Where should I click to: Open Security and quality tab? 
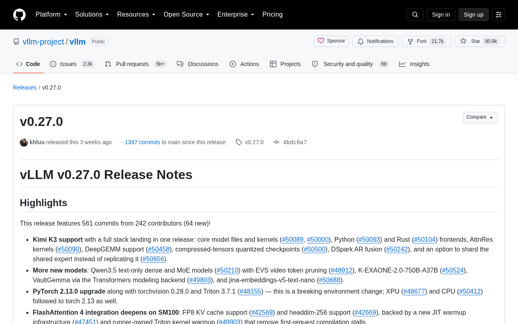(x=350, y=64)
